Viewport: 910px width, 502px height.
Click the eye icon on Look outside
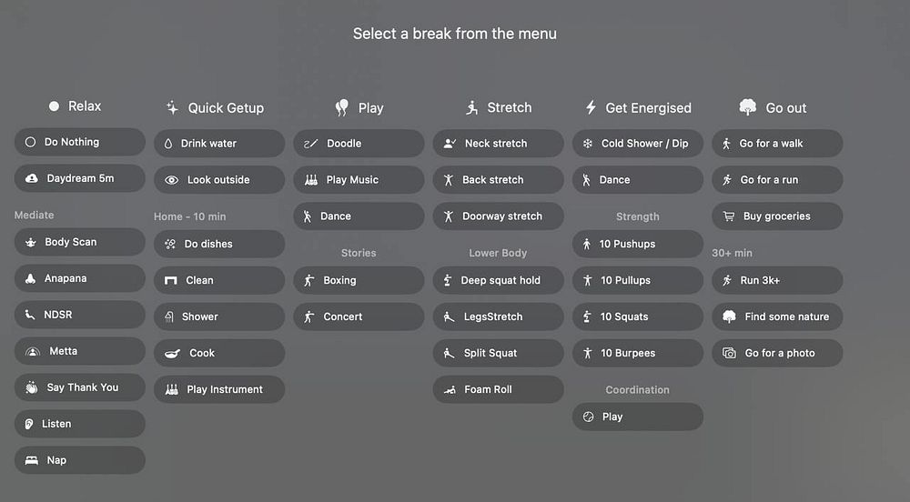coord(171,180)
